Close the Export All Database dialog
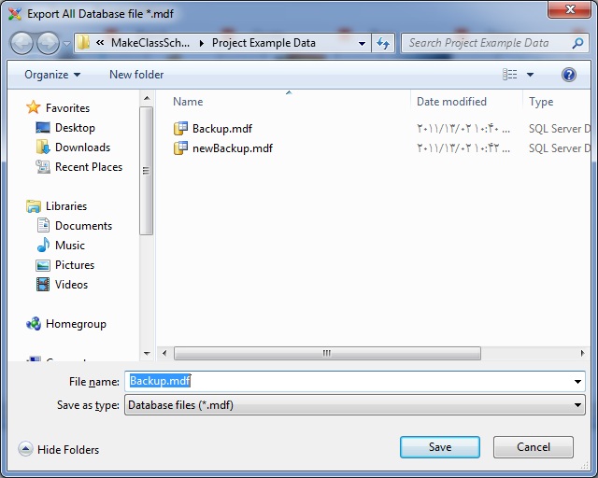This screenshot has height=478, width=598. (569, 9)
